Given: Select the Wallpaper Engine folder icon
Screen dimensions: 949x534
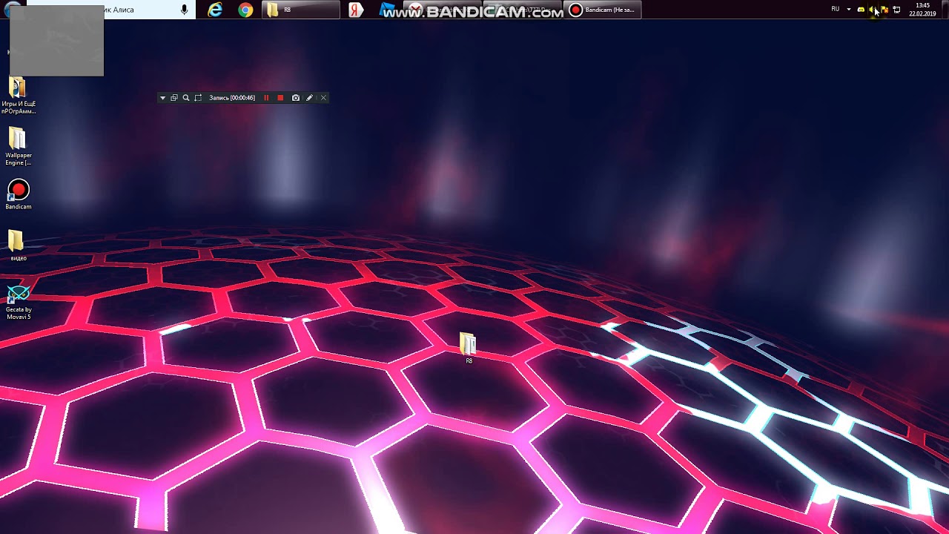Looking at the screenshot, I should tap(19, 147).
